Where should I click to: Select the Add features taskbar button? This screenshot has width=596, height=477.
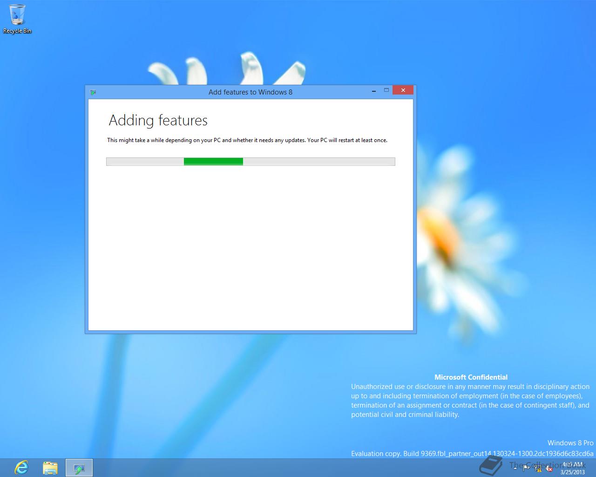79,467
